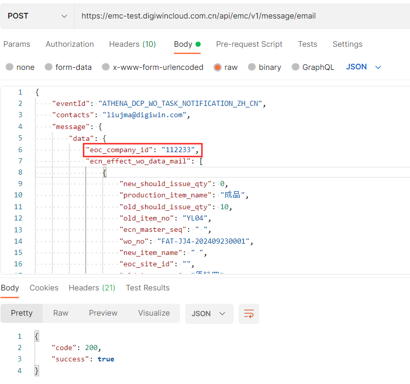The height and width of the screenshot is (384, 410).
Task: Click the response code value 200
Action: tap(91, 348)
